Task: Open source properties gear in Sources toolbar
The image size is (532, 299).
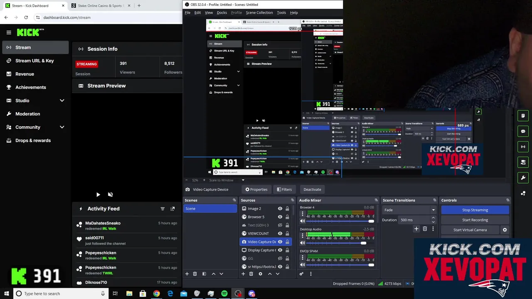Action: (261, 274)
